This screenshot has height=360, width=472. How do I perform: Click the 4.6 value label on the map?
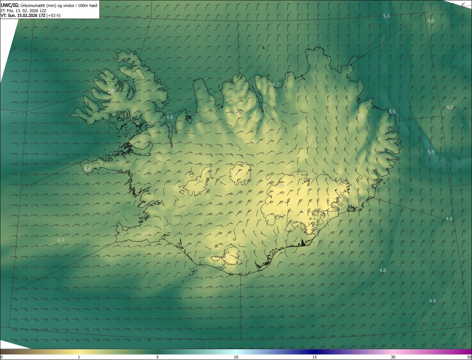pos(449,219)
